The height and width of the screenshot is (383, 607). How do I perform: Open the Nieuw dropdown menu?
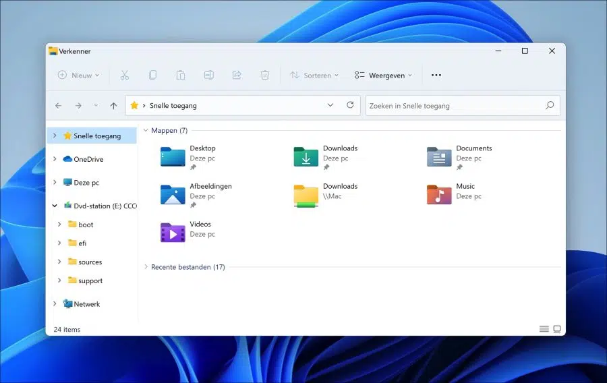(x=79, y=75)
